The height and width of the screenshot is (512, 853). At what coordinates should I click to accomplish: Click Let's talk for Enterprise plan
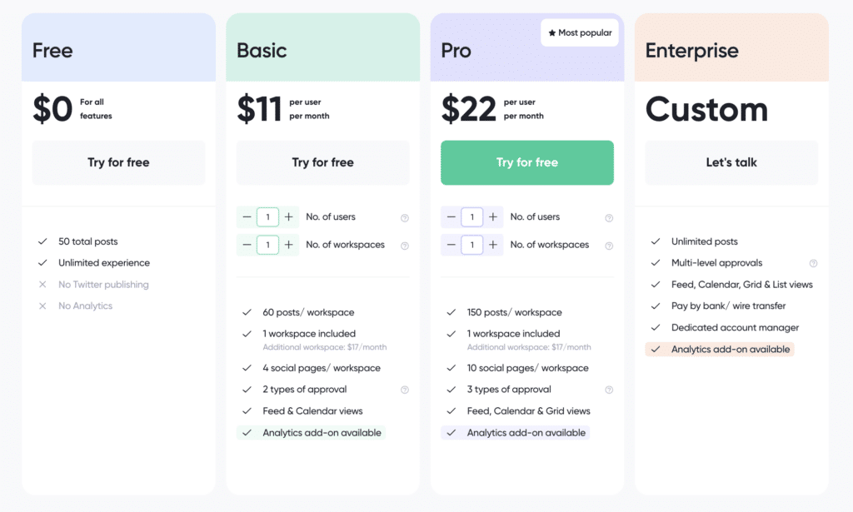[x=731, y=162]
